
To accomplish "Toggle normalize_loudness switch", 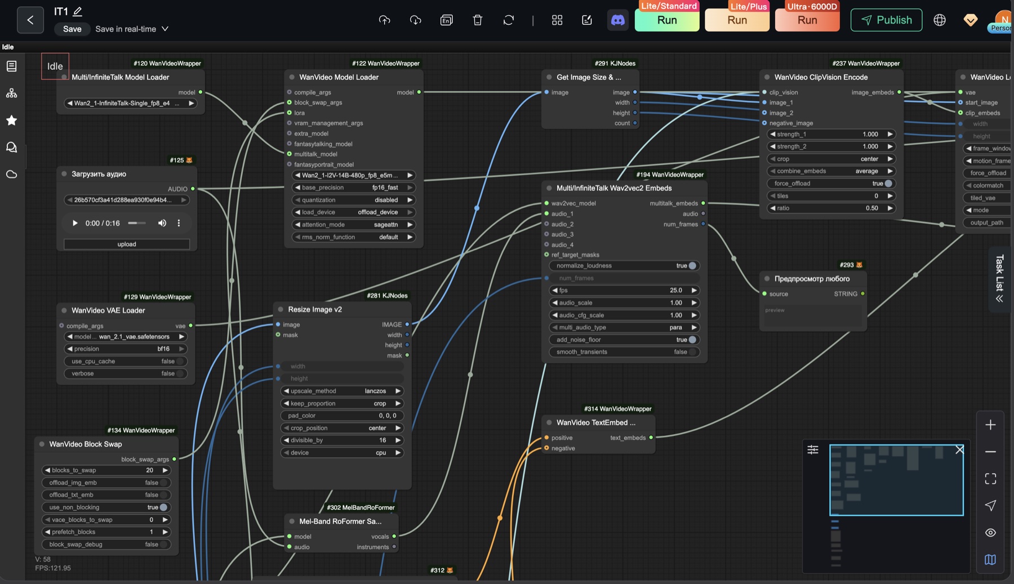I will click(x=625, y=266).
